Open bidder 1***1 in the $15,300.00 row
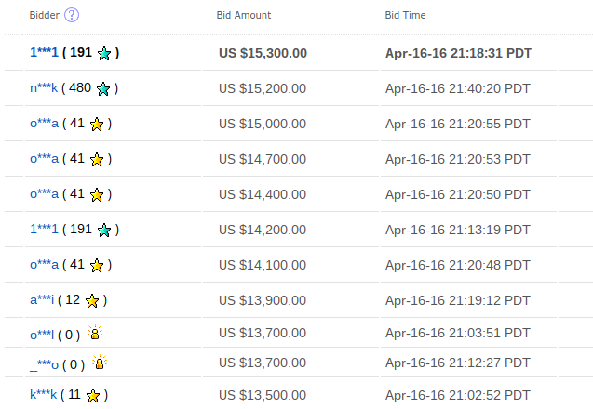This screenshot has width=593, height=409. click(44, 53)
